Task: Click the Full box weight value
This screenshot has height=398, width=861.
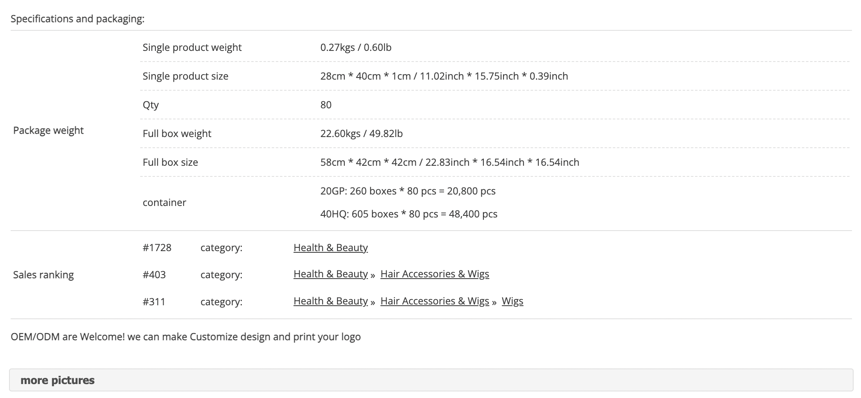Action: pos(362,133)
